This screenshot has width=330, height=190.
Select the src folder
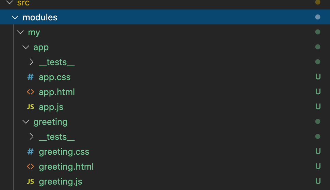click(23, 3)
